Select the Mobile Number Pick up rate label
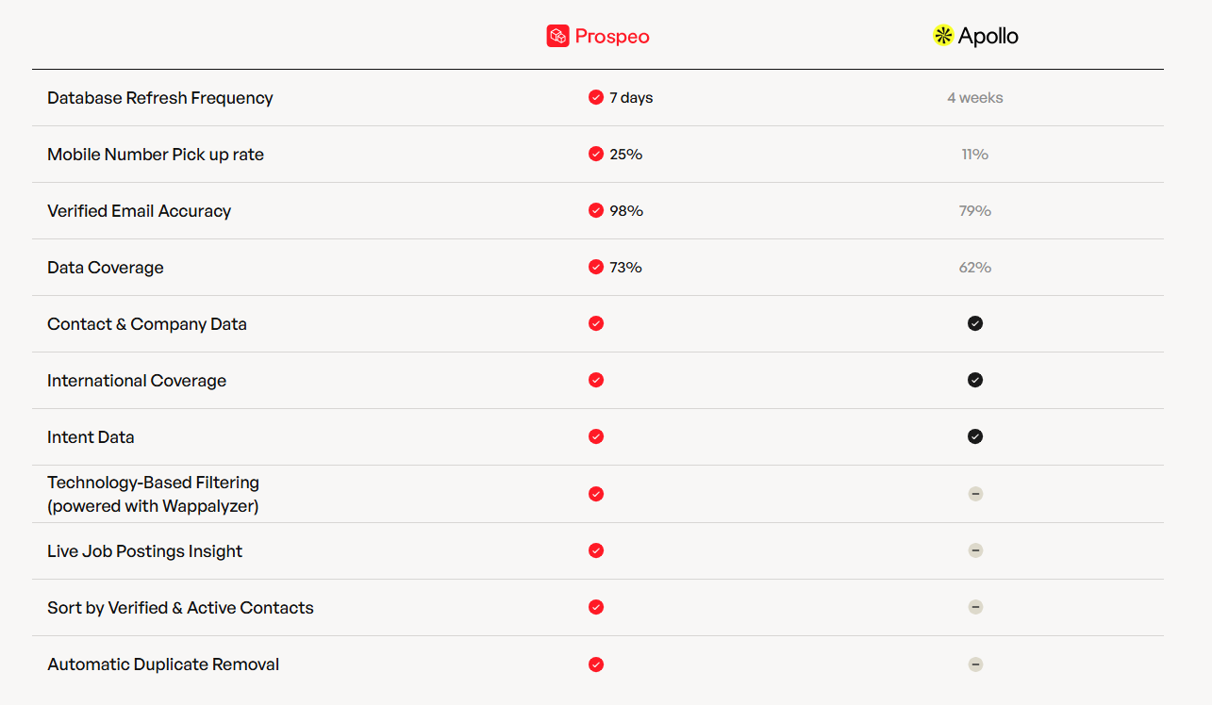Image resolution: width=1212 pixels, height=705 pixels. (x=156, y=155)
